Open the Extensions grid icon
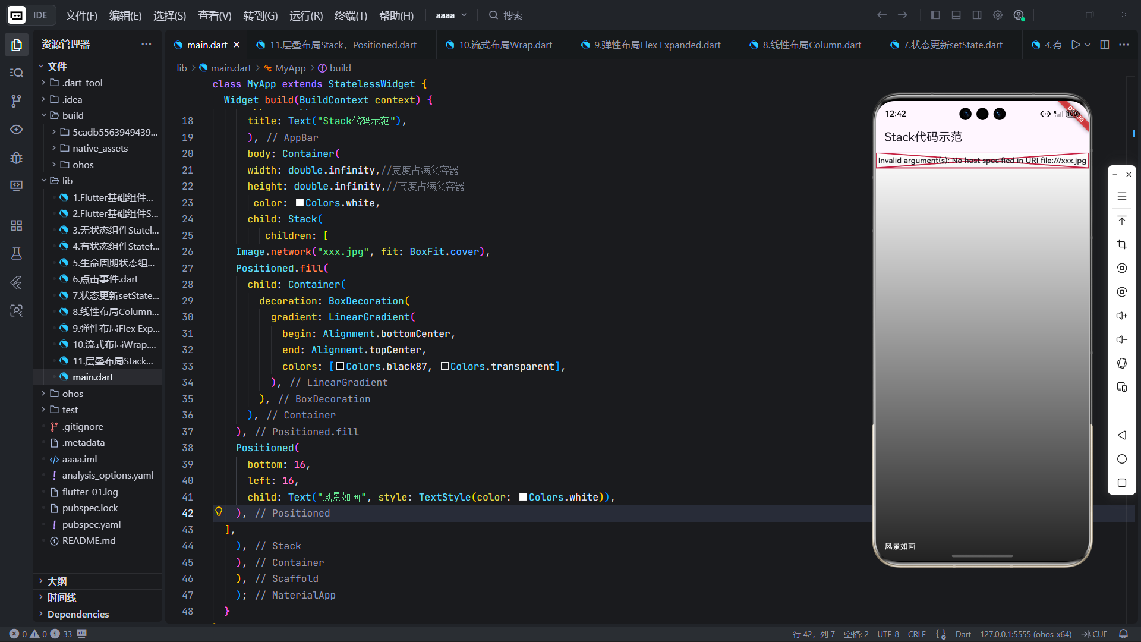Screen dimensions: 1141x642 [17, 225]
